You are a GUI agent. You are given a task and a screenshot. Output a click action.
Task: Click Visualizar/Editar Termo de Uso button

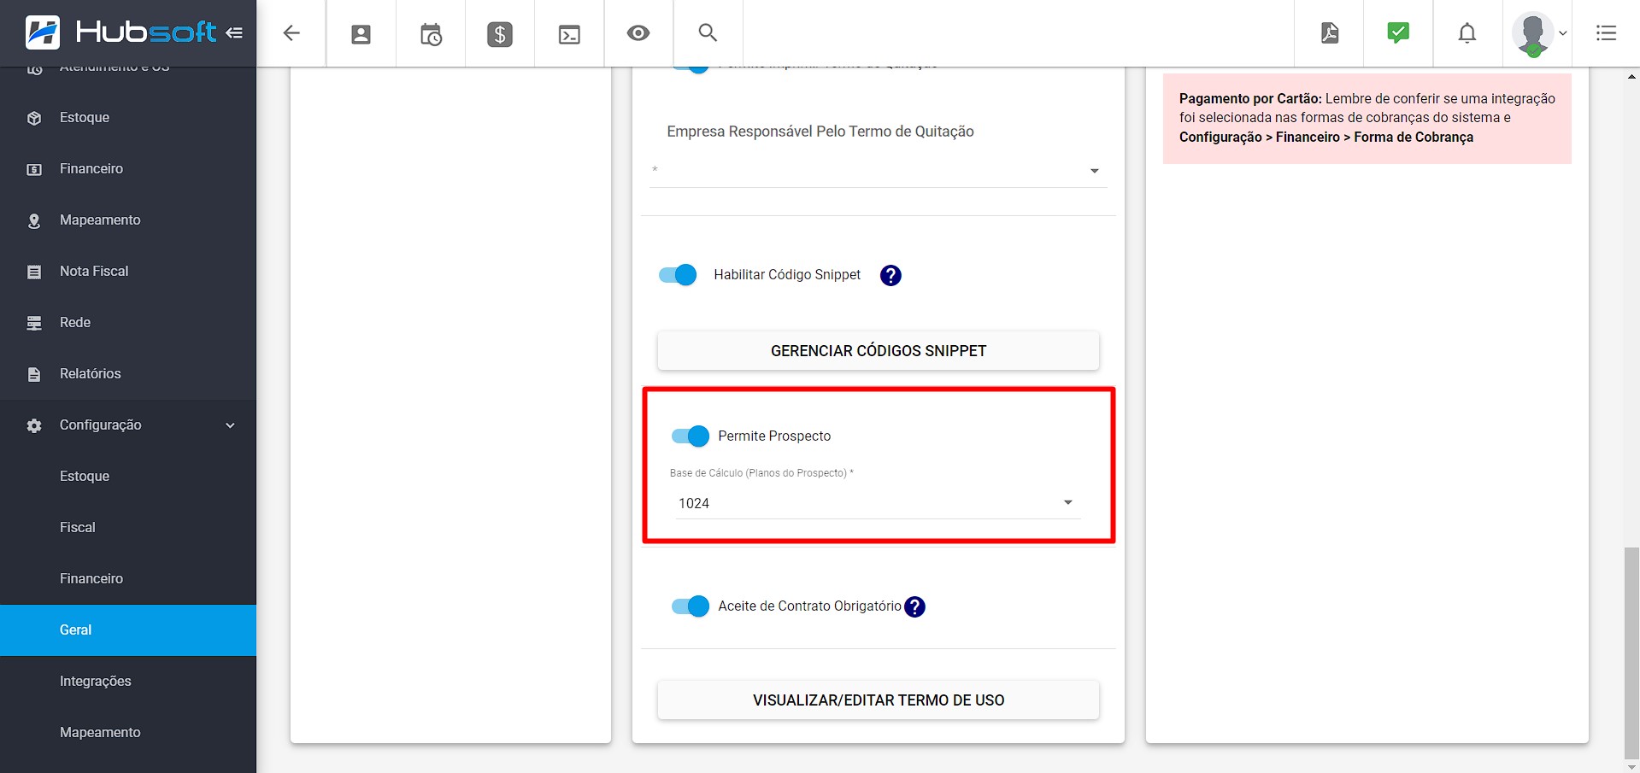(878, 700)
